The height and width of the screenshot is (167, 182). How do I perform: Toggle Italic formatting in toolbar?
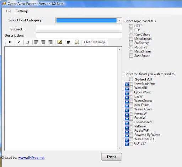point(19,42)
